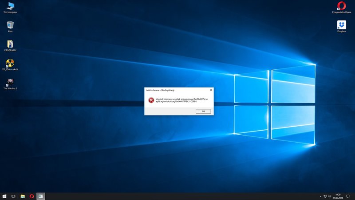Open the network status tray icon

pos(325,196)
